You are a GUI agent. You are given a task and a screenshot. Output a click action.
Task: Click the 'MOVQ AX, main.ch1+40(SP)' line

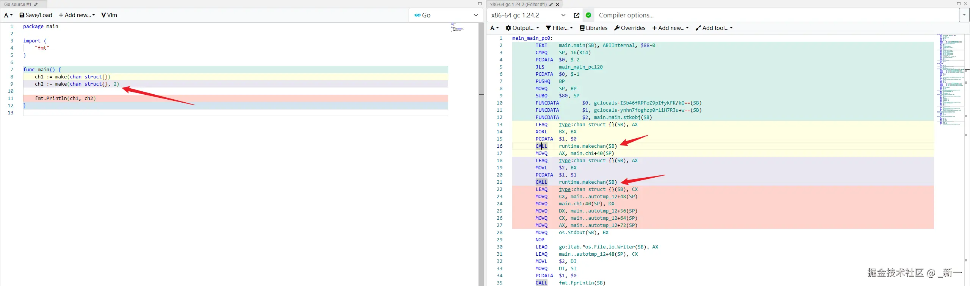coord(575,153)
